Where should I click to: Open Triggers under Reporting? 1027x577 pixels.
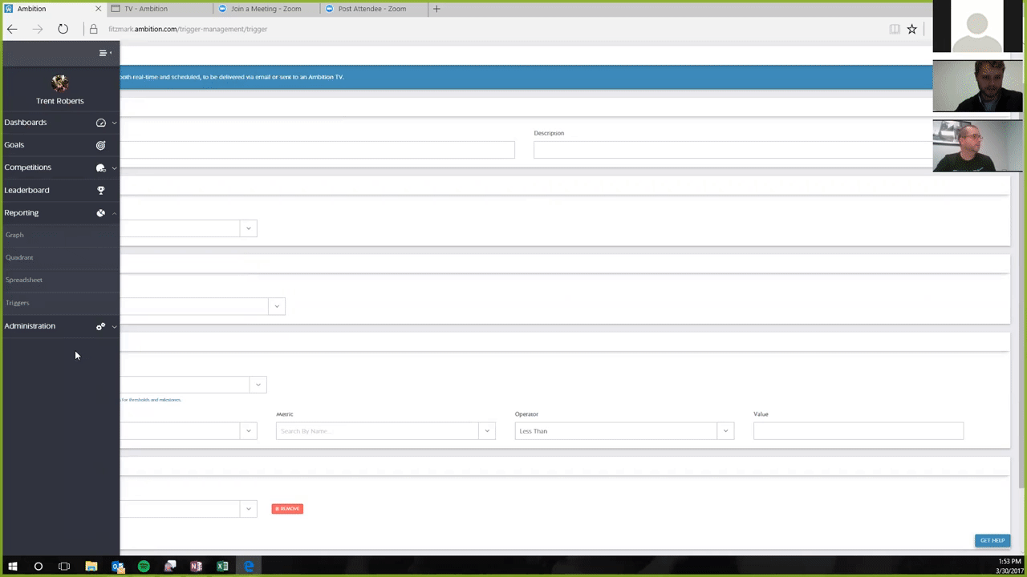[x=18, y=303]
